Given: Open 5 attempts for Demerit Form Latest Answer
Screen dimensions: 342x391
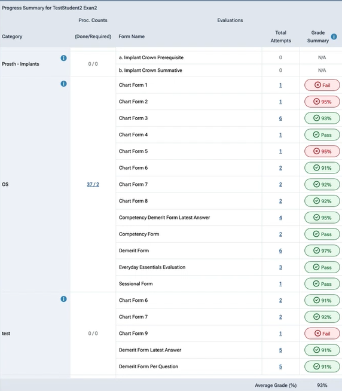Looking at the screenshot, I should [x=280, y=350].
